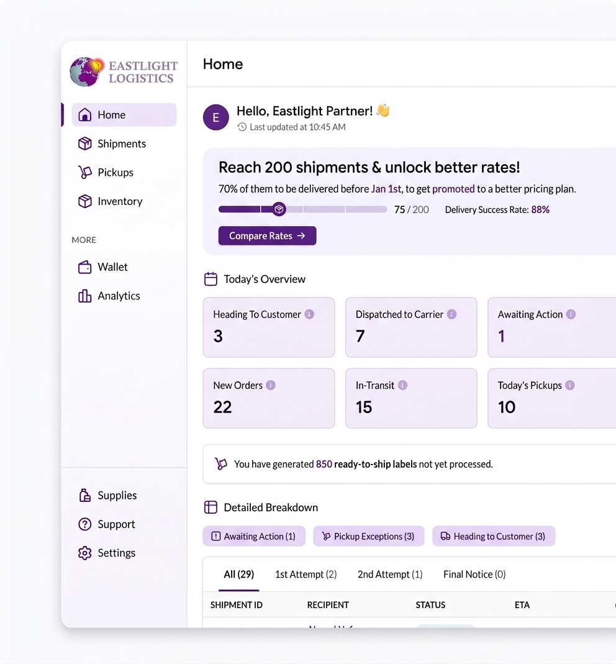This screenshot has height=664, width=616.
Task: Open the Dispatched to Carrier card
Action: (x=411, y=327)
